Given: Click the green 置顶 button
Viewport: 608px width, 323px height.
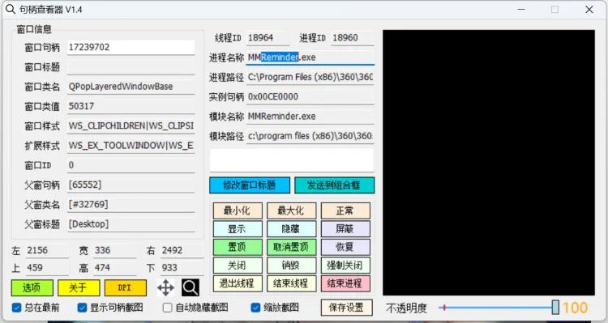Looking at the screenshot, I should click(x=238, y=247).
